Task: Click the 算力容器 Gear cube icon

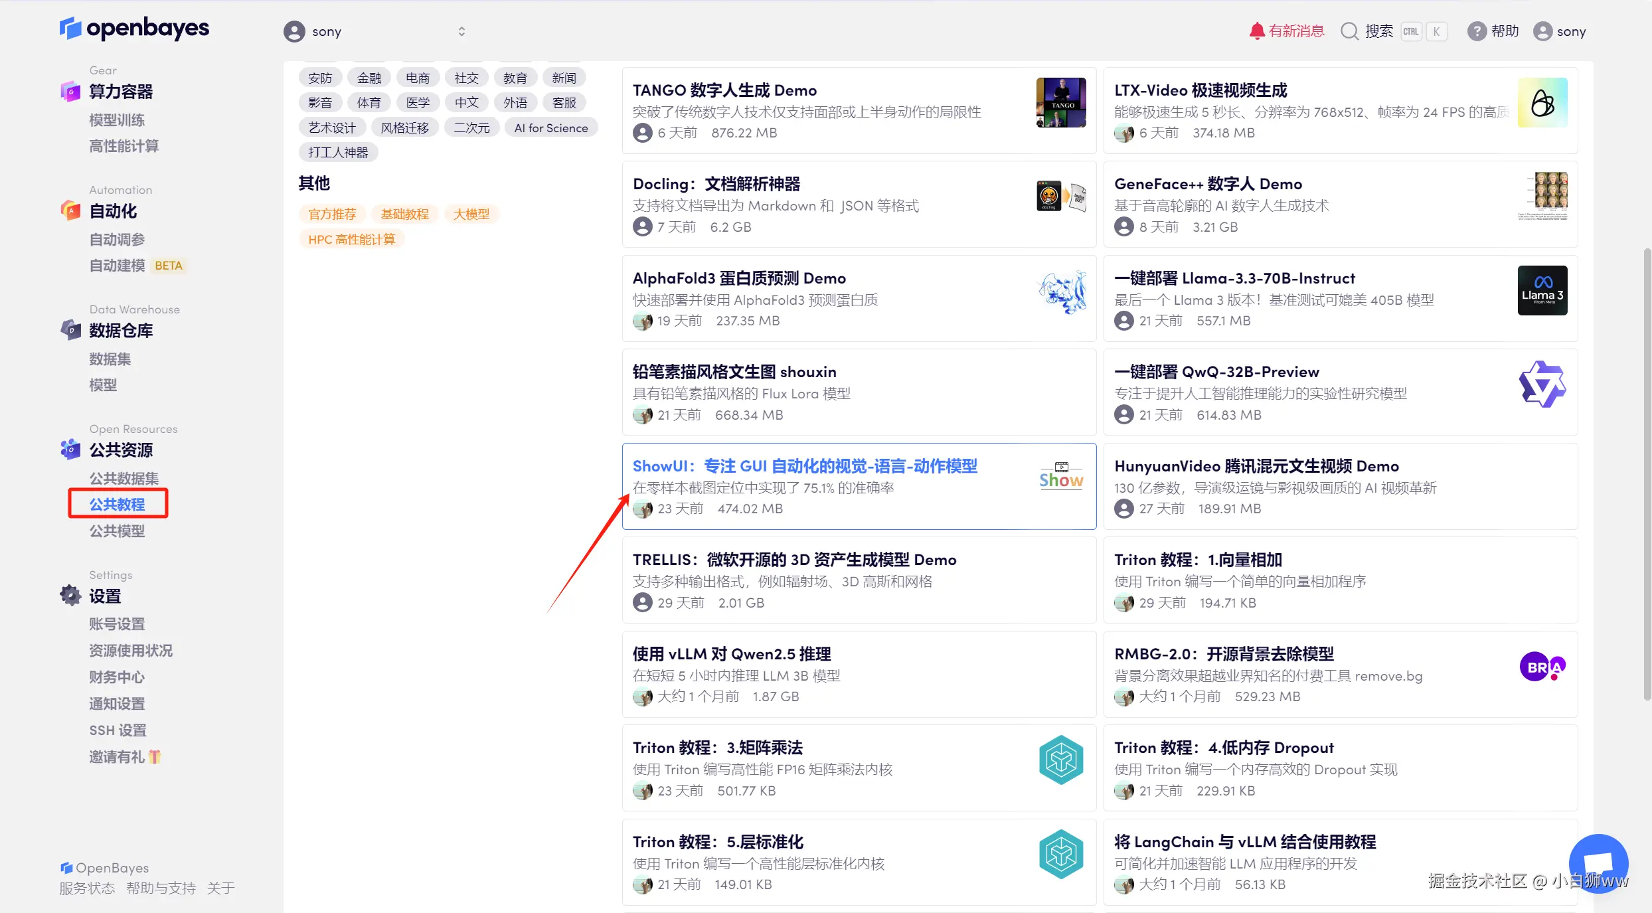Action: (70, 91)
